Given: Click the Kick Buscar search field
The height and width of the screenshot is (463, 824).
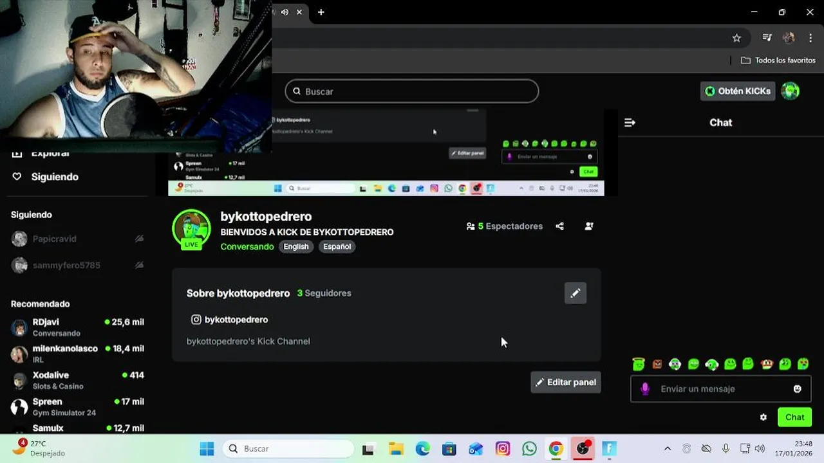Looking at the screenshot, I should coord(412,91).
